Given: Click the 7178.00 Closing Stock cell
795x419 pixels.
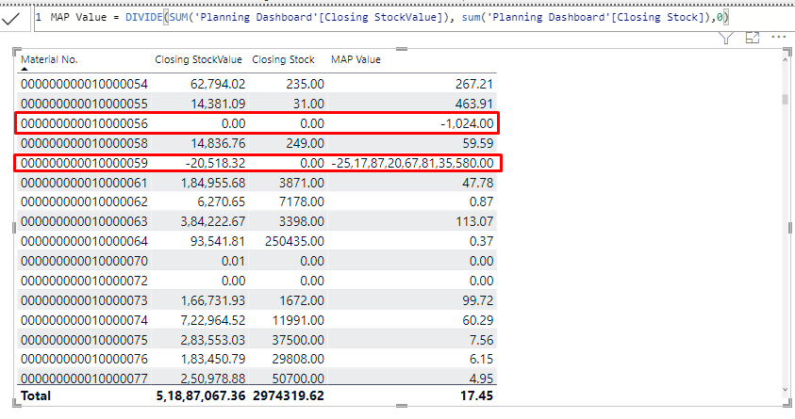Looking at the screenshot, I should pos(301,201).
